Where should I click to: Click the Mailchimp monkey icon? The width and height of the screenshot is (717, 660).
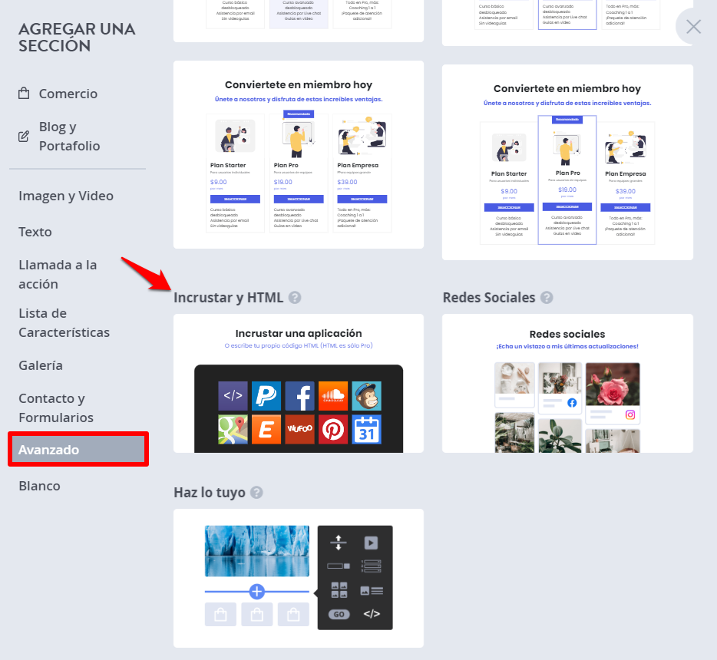coord(366,396)
